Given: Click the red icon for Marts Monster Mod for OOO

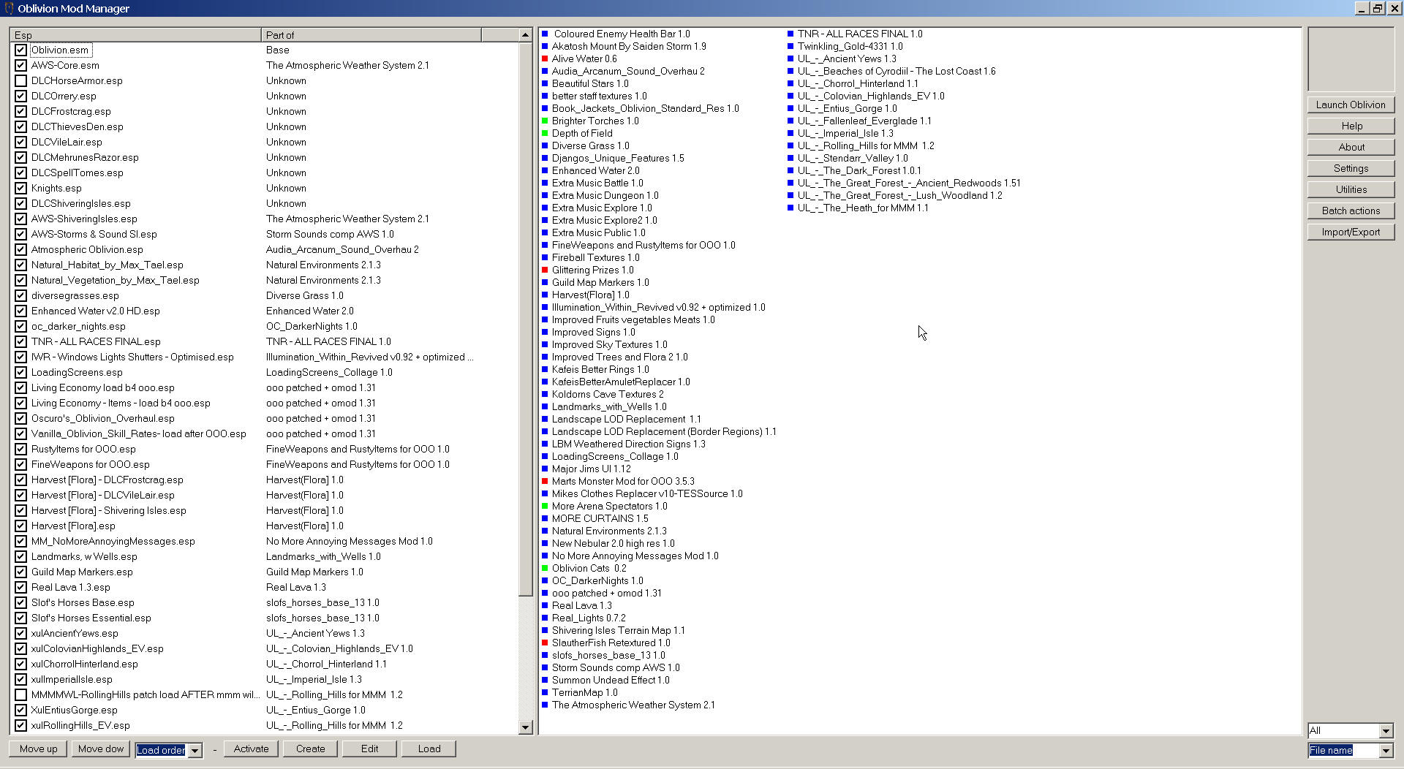Looking at the screenshot, I should pos(545,481).
